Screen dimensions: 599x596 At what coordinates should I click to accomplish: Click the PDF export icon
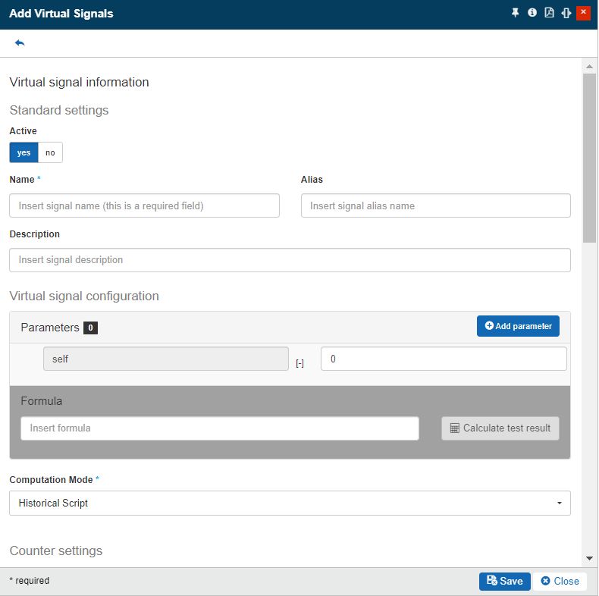[x=549, y=13]
